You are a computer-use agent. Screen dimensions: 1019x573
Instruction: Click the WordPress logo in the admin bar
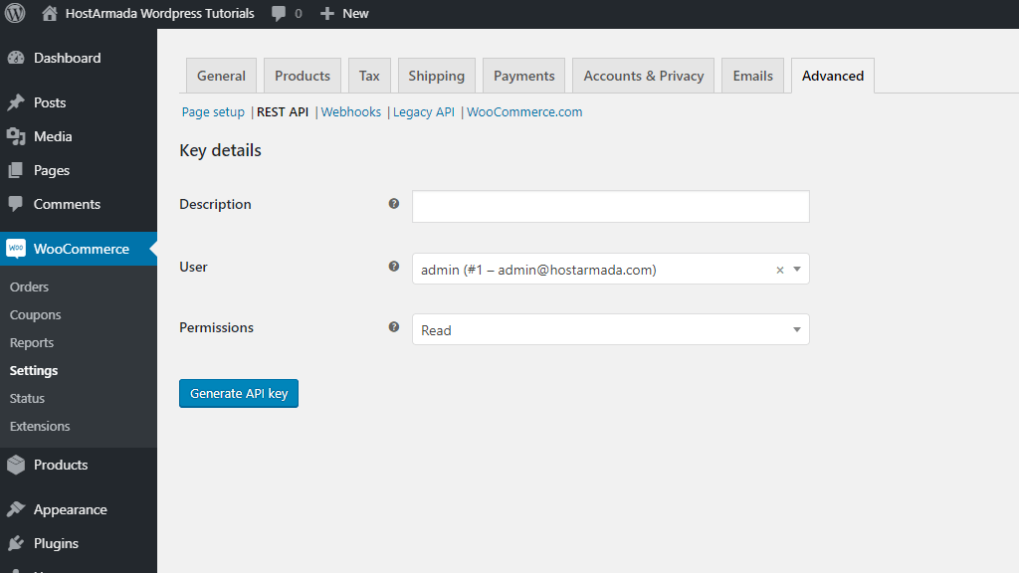pos(13,14)
